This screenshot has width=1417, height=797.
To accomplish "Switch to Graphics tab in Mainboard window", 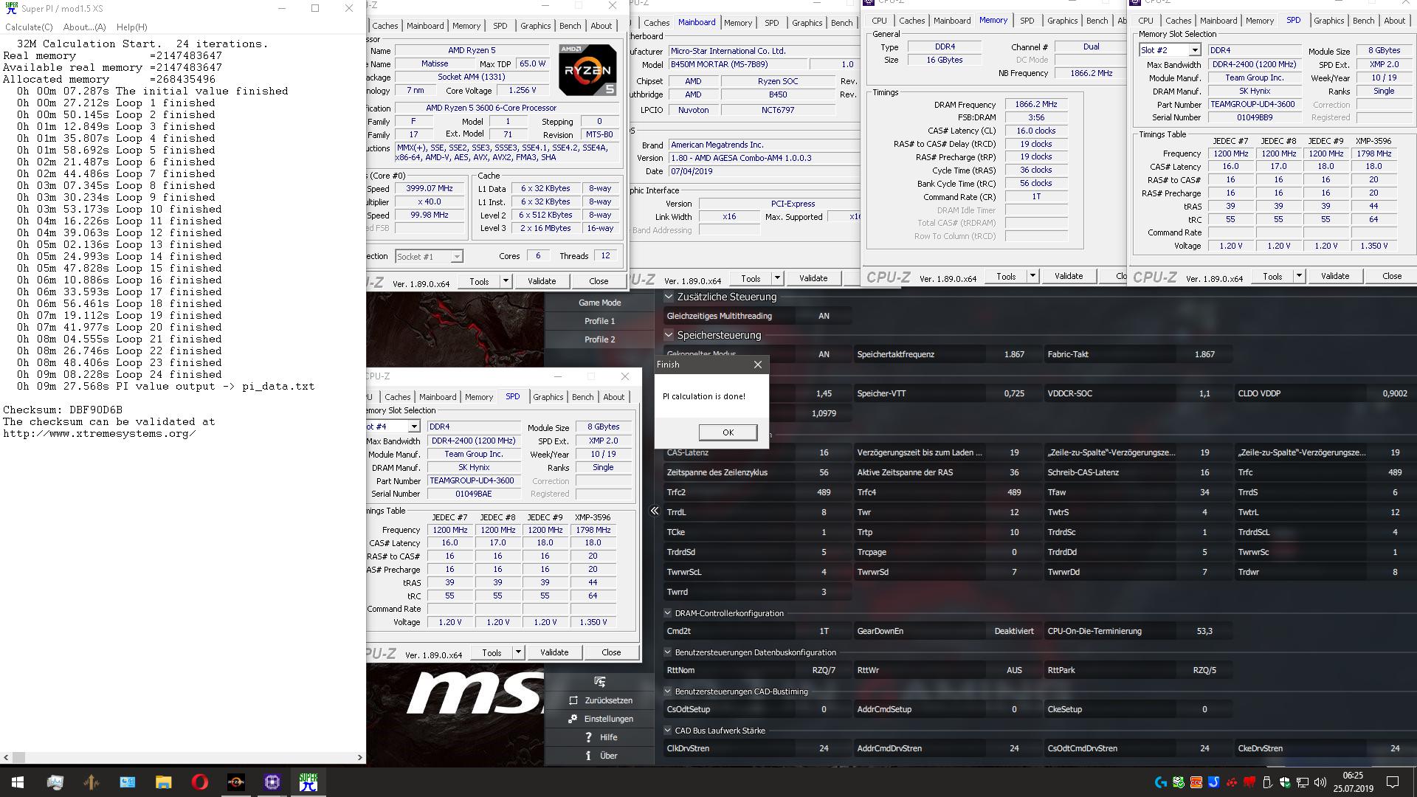I will (807, 23).
